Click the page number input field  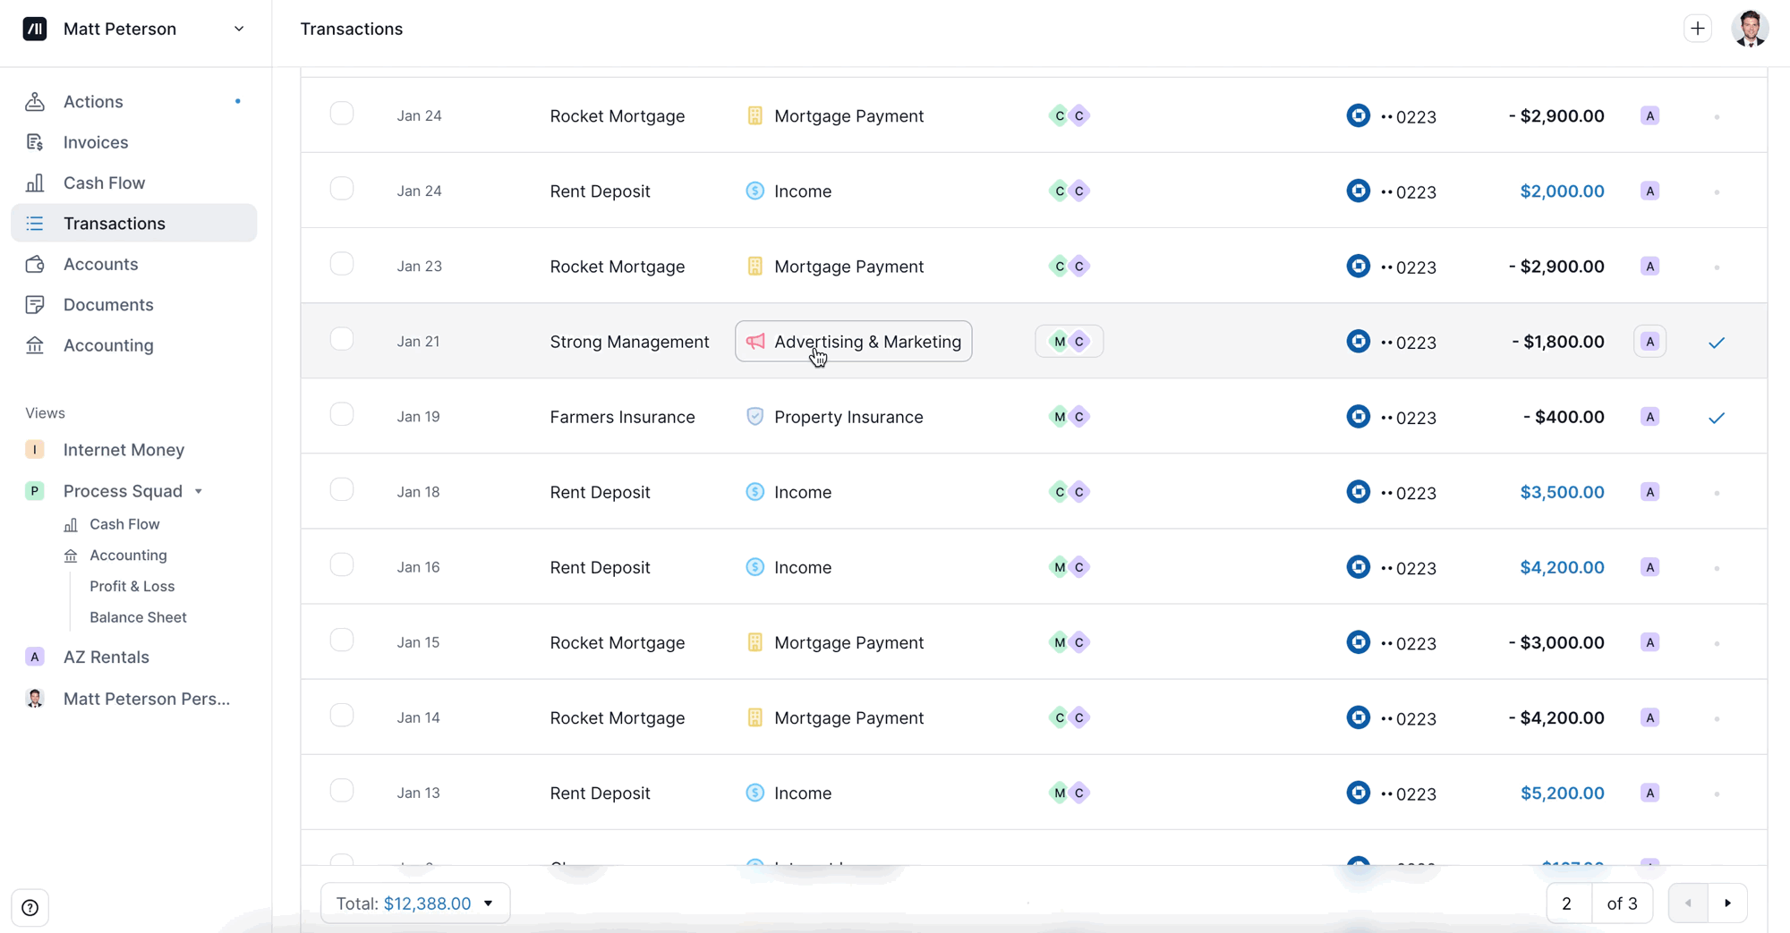[x=1567, y=903]
